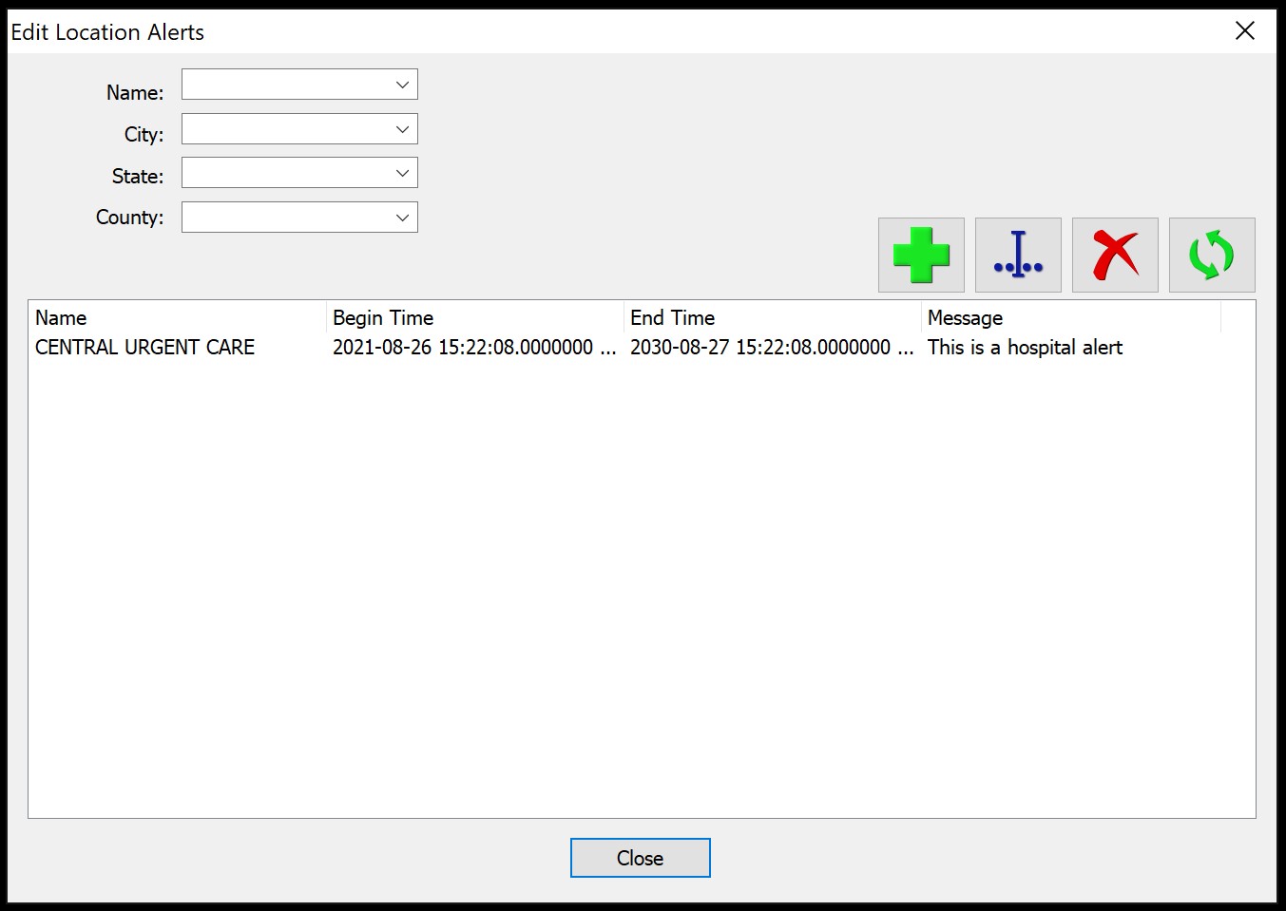The width and height of the screenshot is (1286, 911).
Task: Click the Close button
Action: tap(640, 858)
